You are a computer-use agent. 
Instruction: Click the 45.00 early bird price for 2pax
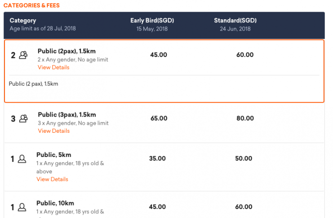[159, 55]
